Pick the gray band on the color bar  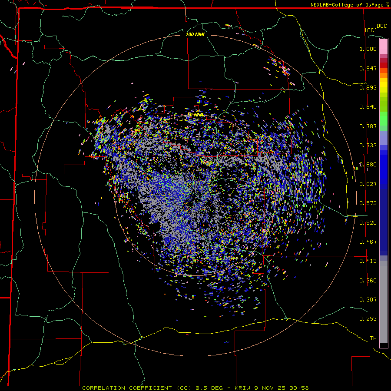click(384, 302)
